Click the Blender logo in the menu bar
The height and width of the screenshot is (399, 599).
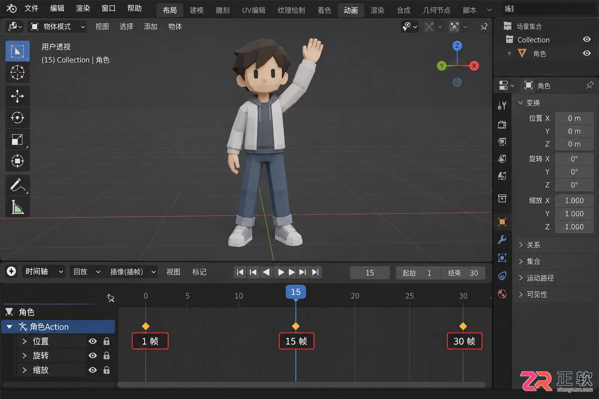point(12,8)
